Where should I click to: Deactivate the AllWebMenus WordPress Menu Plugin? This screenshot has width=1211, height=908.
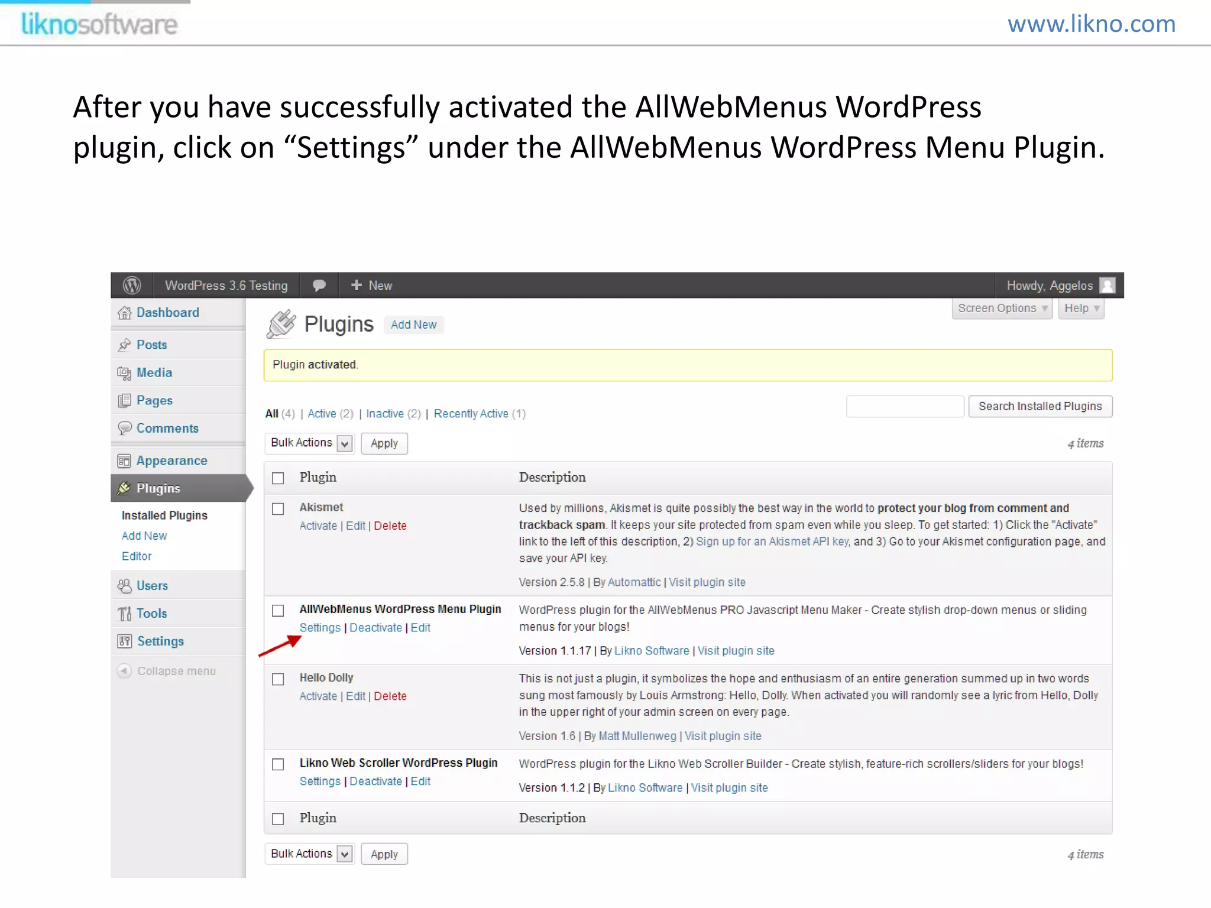pos(375,628)
